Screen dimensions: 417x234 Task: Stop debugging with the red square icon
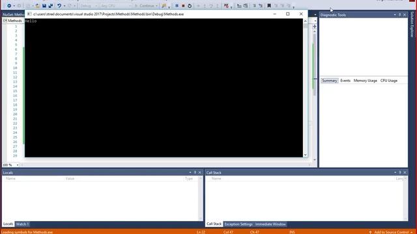(183, 6)
